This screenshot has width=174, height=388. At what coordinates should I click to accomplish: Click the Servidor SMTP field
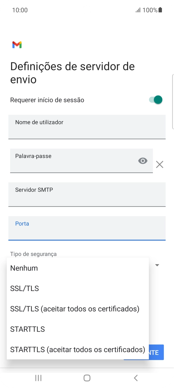[x=87, y=194]
